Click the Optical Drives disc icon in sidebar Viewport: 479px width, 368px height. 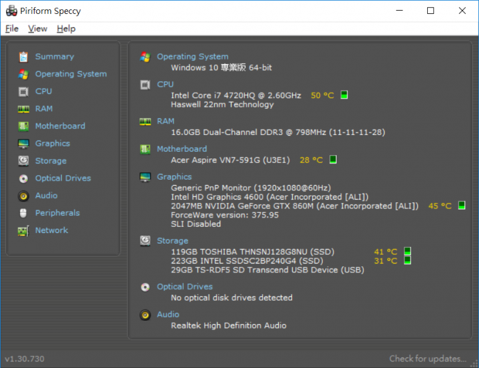(23, 178)
